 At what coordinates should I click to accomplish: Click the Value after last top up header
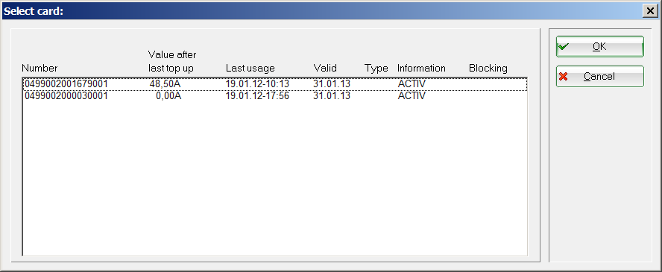172,61
